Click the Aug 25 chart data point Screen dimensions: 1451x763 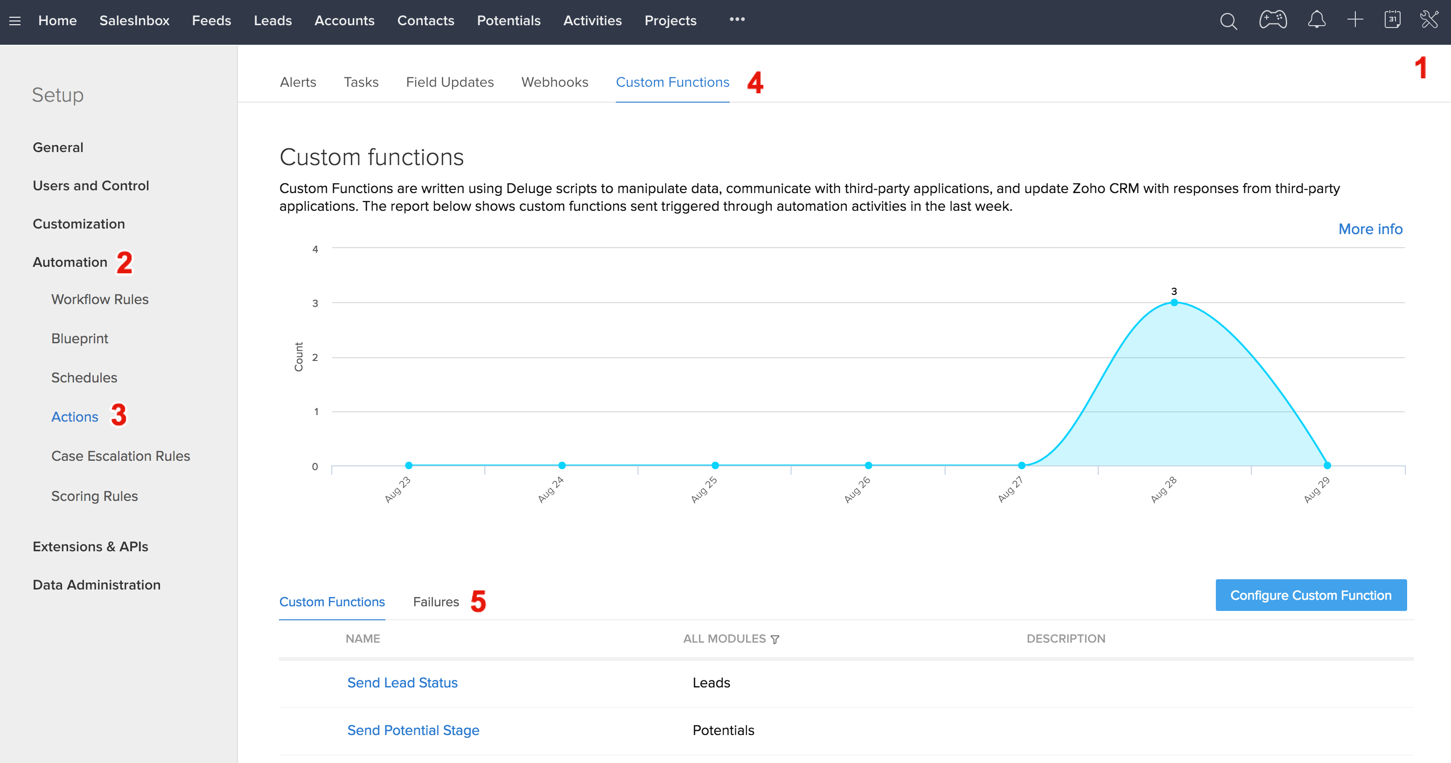pos(715,465)
